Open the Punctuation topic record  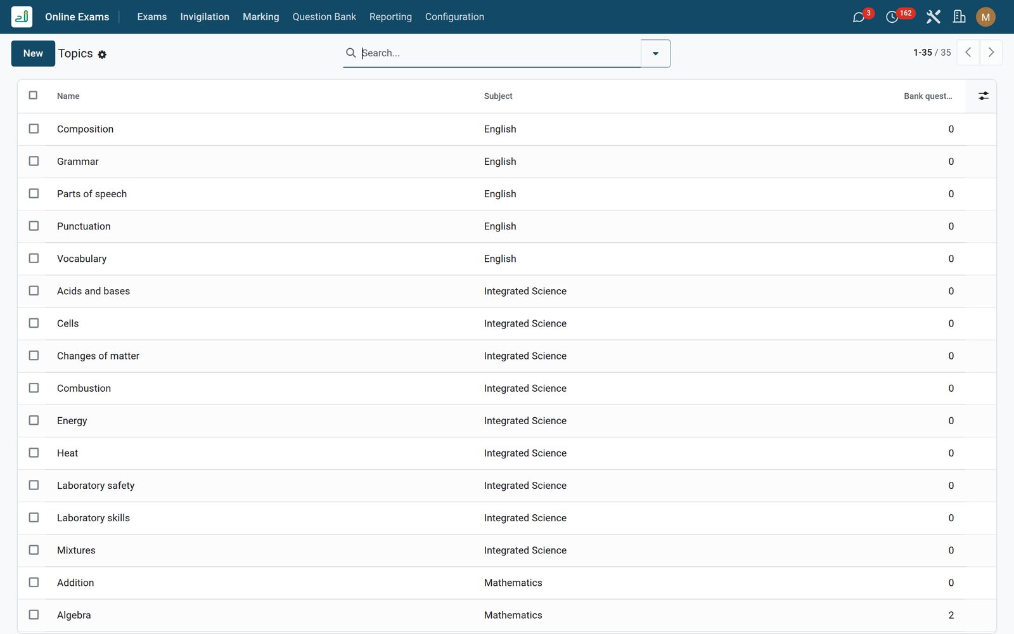(84, 226)
